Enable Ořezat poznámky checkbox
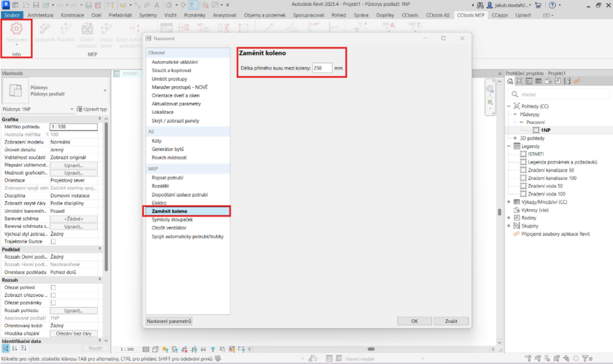The width and height of the screenshot is (613, 364). coord(53,303)
